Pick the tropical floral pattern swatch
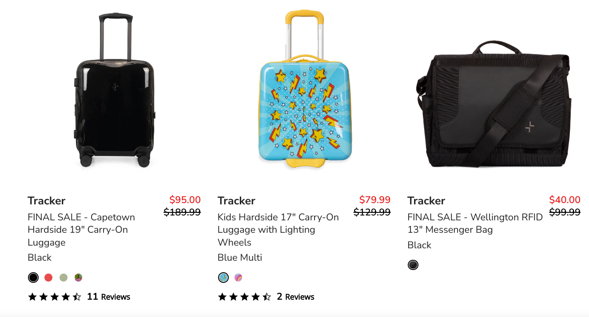Screen dimensions: 589x317 pos(79,278)
